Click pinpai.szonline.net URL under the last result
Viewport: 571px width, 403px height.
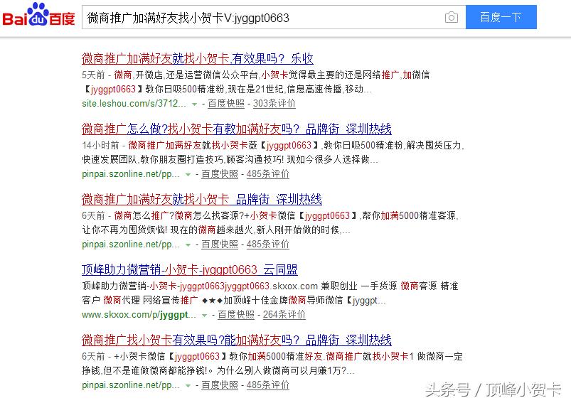(131, 385)
